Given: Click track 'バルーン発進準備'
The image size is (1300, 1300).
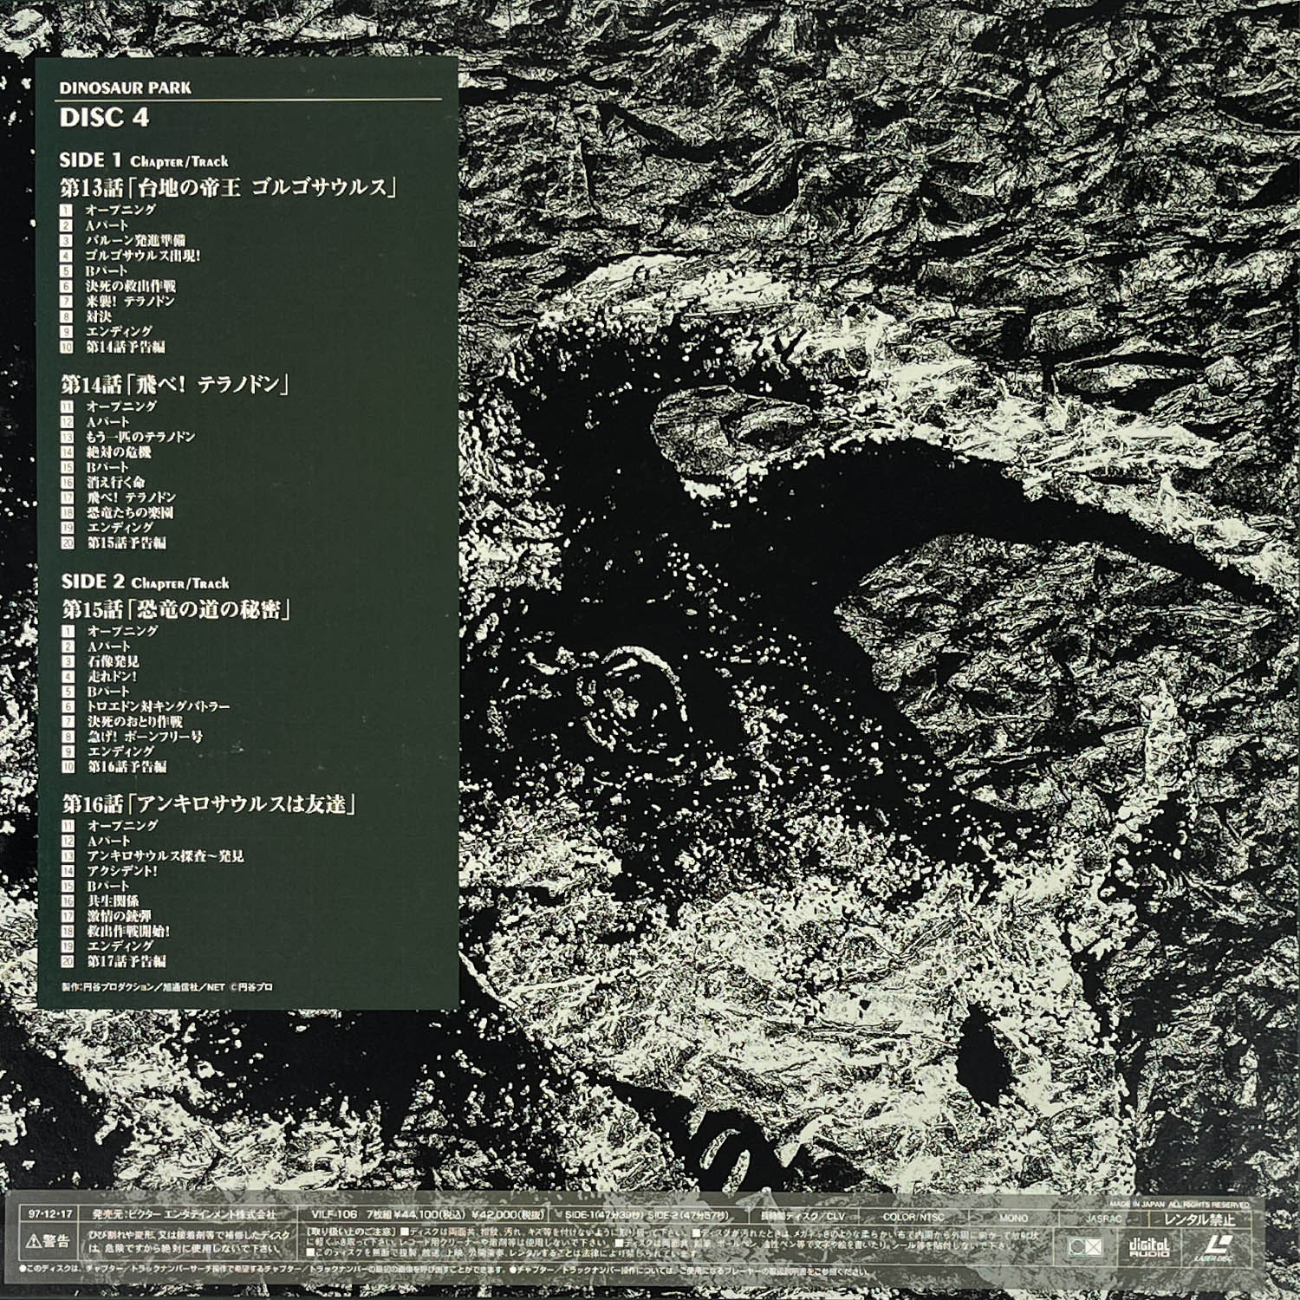Looking at the screenshot, I should 135,240.
